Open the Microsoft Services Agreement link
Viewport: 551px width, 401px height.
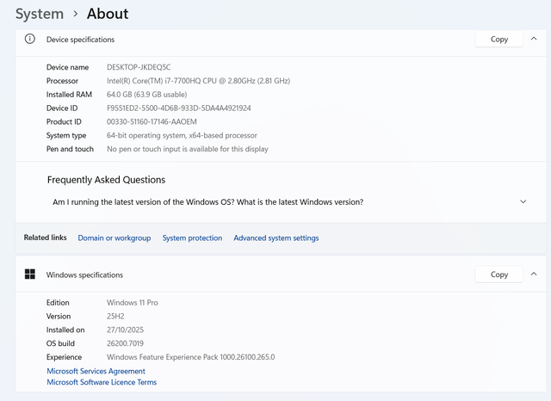(96, 372)
